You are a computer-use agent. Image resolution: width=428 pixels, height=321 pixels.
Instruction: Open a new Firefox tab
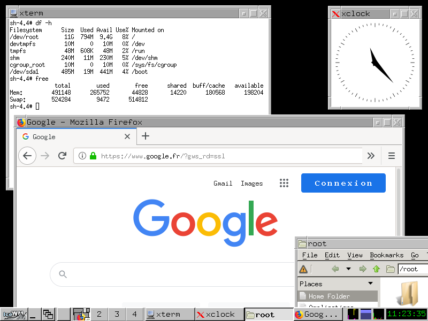point(146,136)
